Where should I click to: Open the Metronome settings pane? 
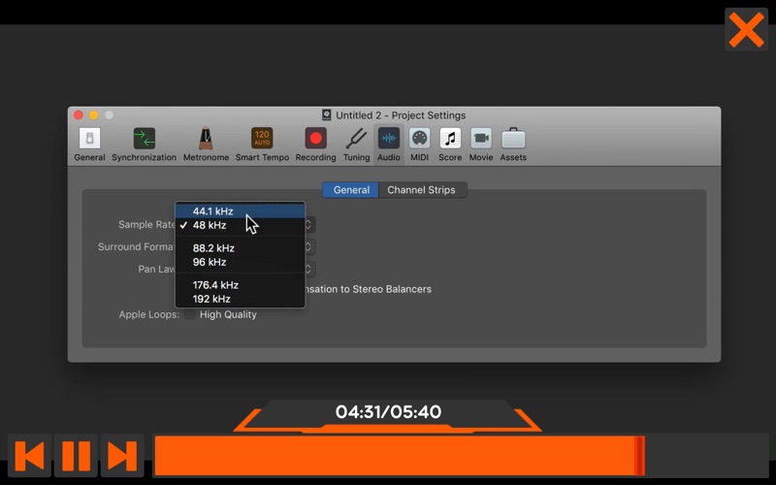[206, 145]
